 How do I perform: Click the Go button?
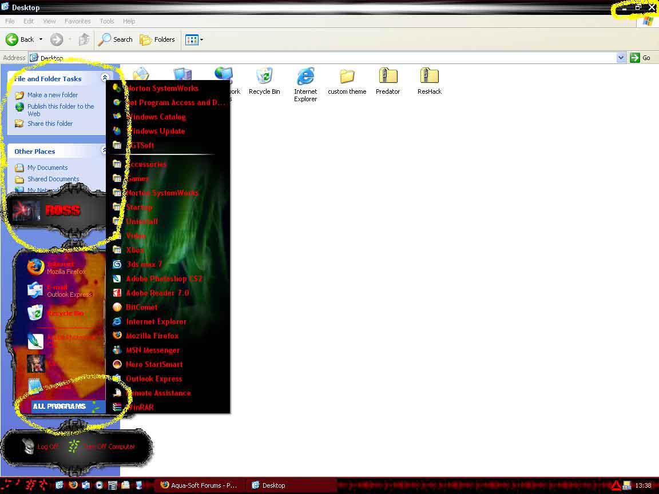(x=641, y=58)
